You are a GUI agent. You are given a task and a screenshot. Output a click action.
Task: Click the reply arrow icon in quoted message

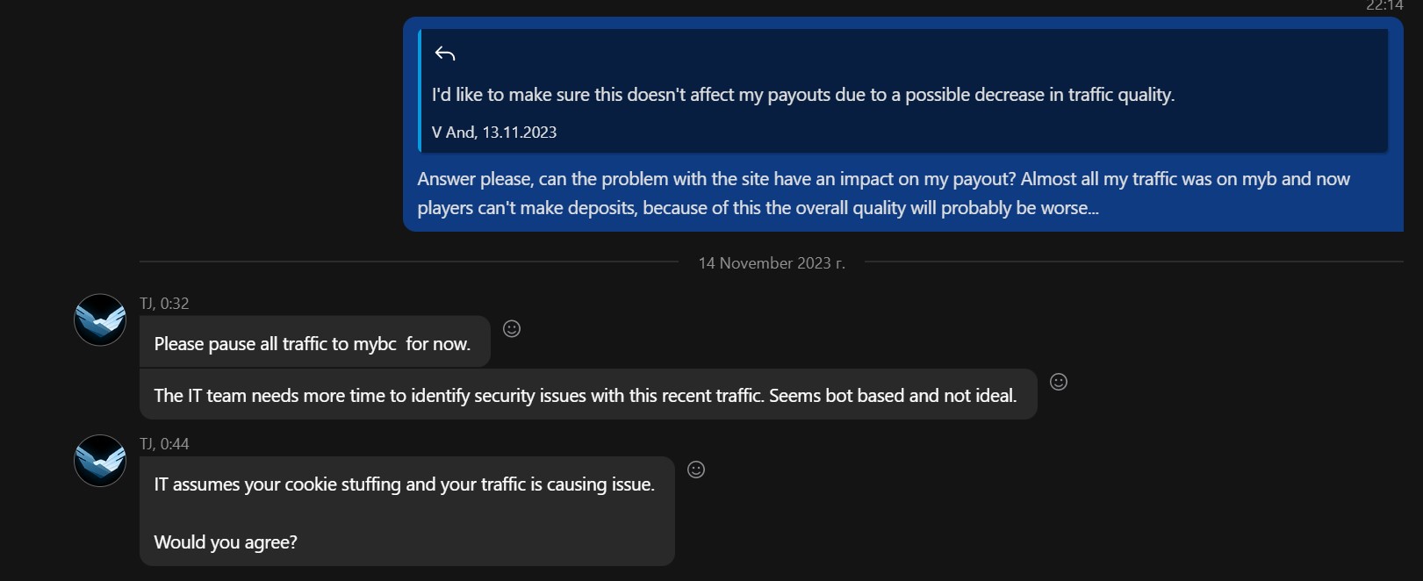click(445, 54)
